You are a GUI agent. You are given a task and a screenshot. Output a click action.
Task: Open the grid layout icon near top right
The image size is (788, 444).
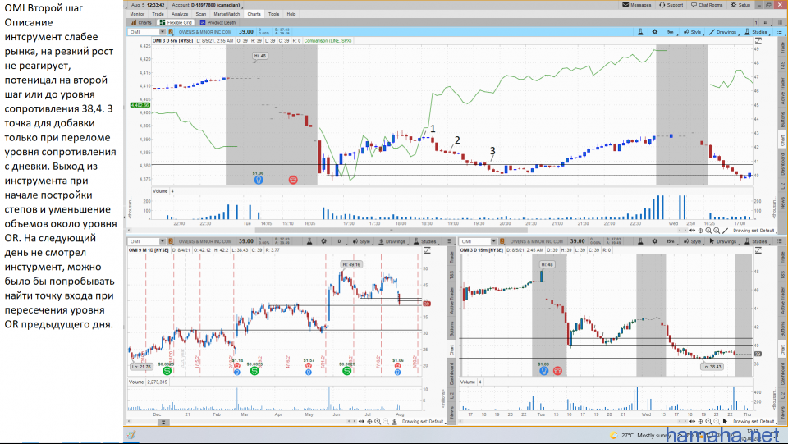[x=766, y=23]
